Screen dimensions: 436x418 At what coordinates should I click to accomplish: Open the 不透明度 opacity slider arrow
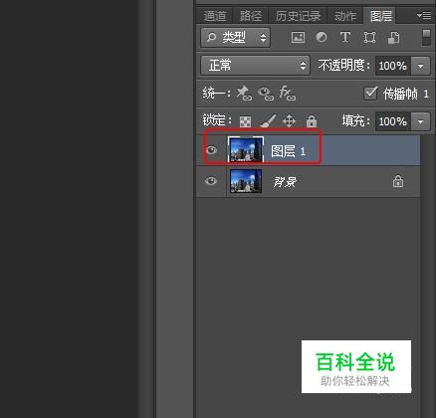(420, 66)
